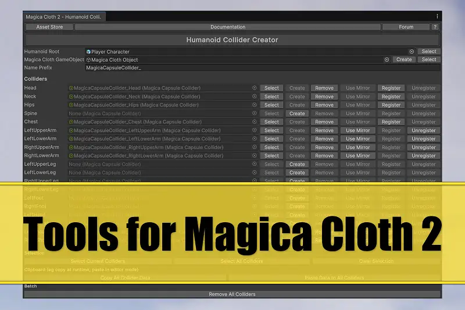
Task: Click MagicaCapsuleCollider_Hips object field
Action: pyautogui.click(x=163, y=105)
